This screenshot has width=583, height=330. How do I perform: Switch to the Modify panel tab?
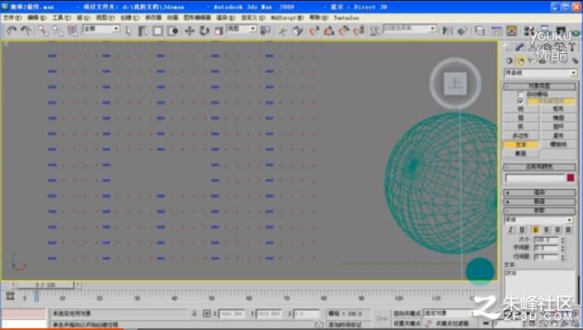tap(519, 47)
